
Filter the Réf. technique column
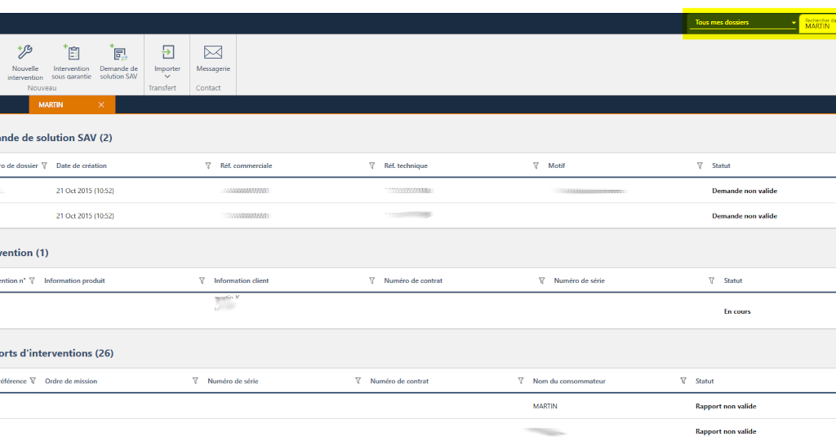(536, 165)
